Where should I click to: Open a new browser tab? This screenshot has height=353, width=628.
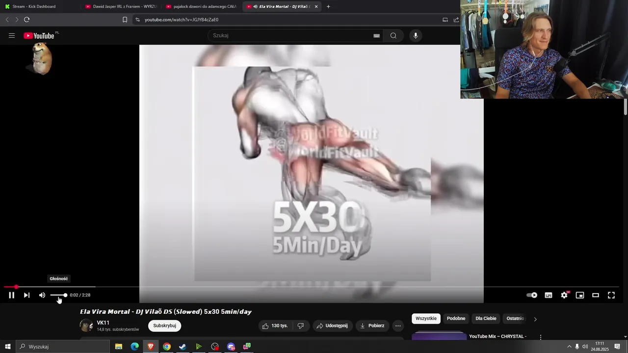[x=328, y=6]
